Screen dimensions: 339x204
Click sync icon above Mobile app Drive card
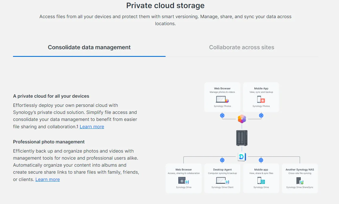[x=261, y=160]
